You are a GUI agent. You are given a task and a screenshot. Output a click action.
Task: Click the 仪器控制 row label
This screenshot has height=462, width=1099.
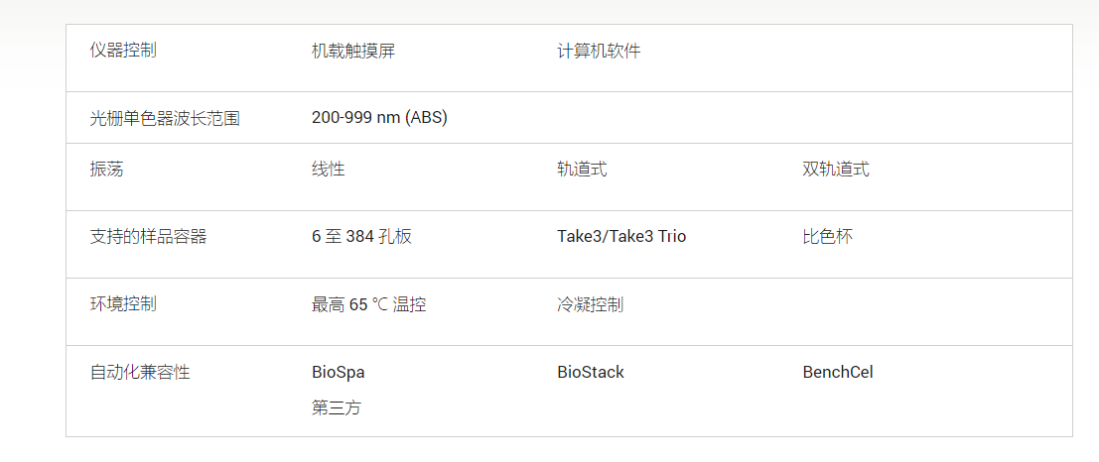[x=123, y=52]
